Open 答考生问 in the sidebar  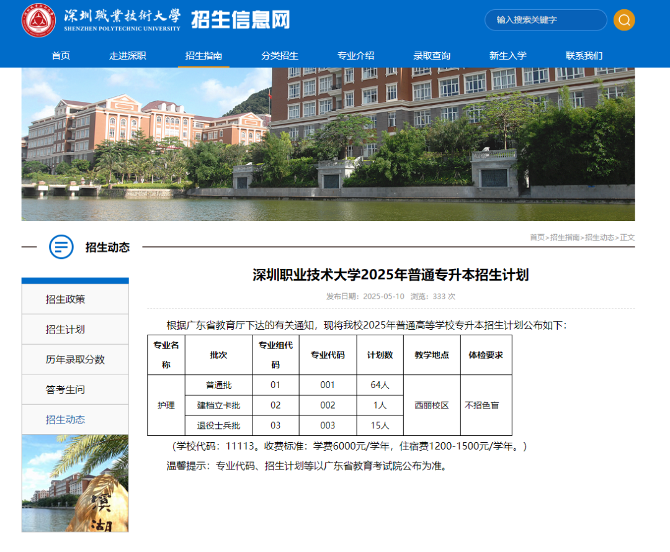pos(66,389)
